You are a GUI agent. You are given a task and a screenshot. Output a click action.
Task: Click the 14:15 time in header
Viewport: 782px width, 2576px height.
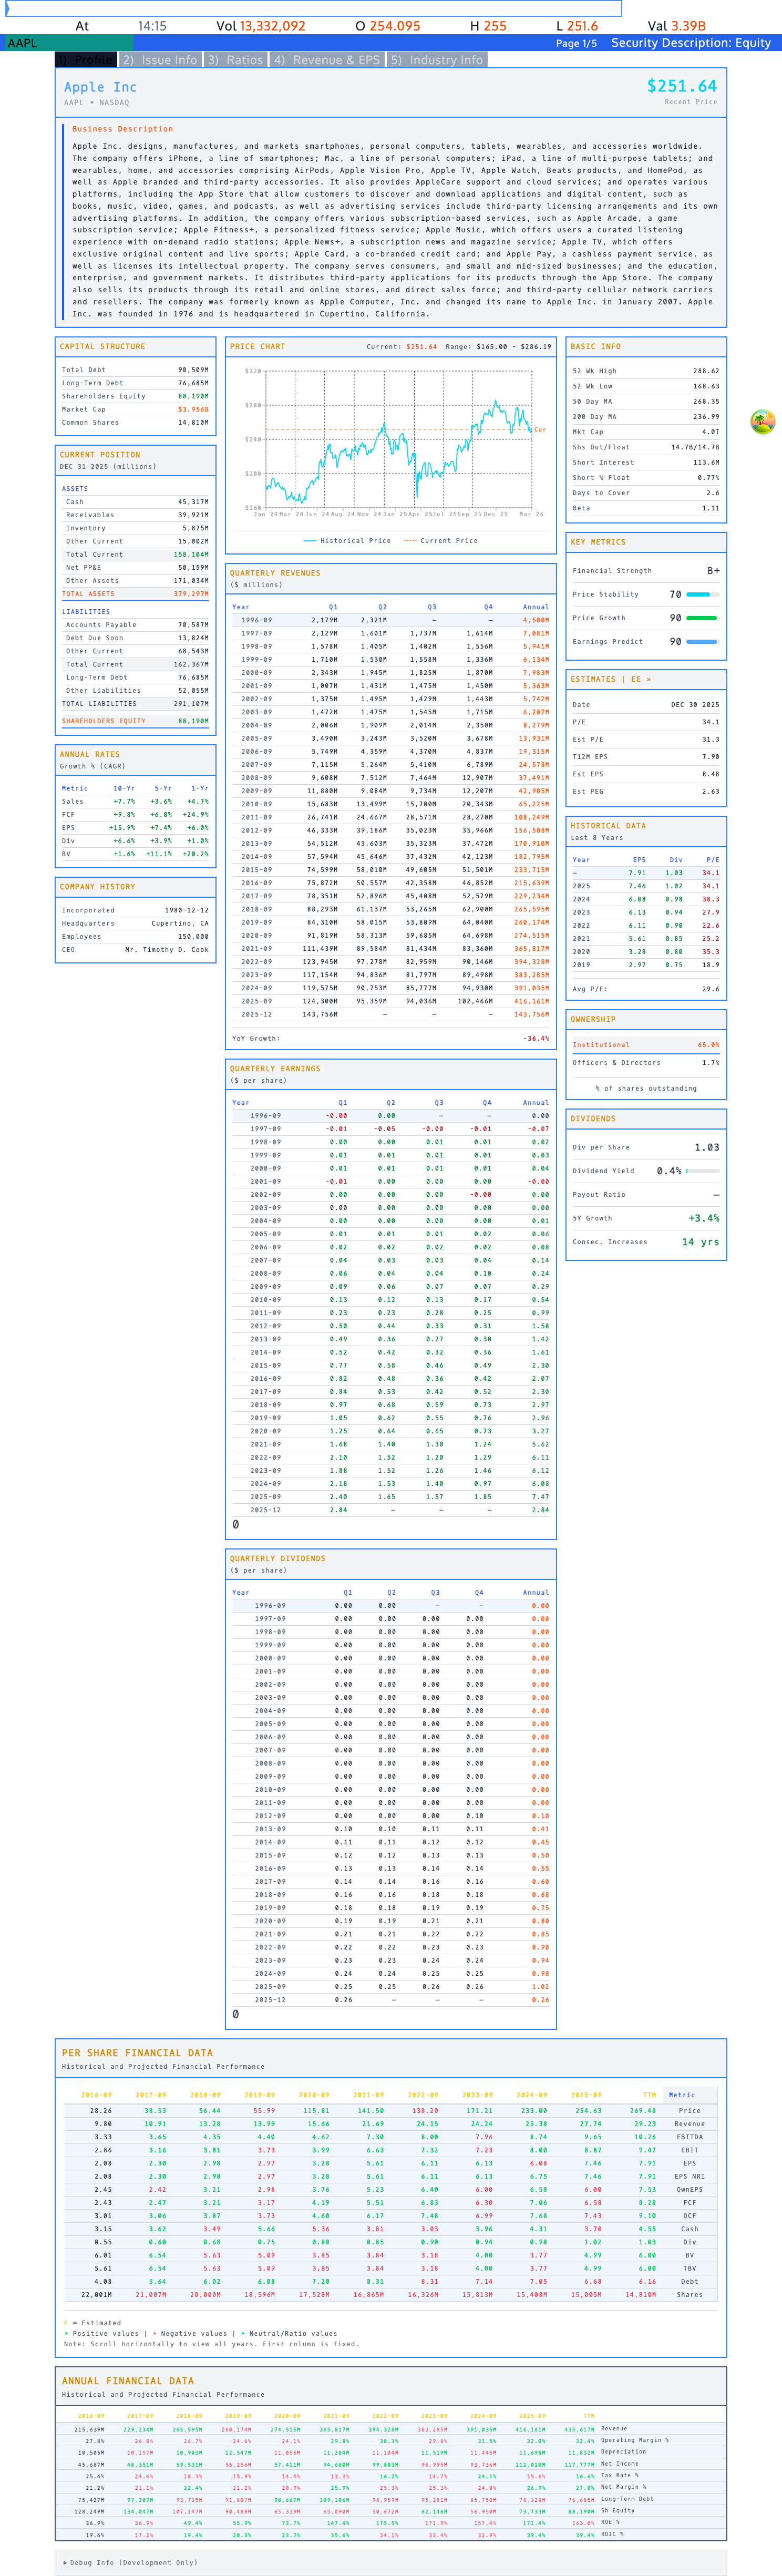(x=152, y=26)
